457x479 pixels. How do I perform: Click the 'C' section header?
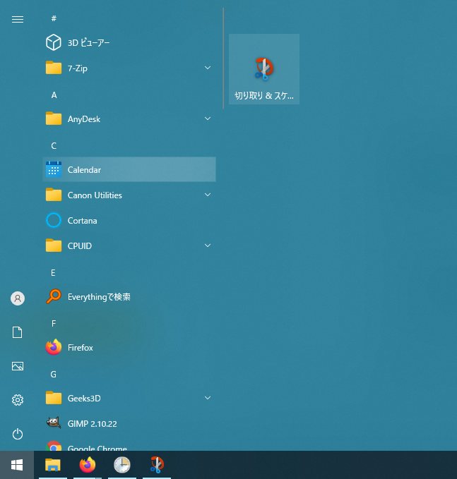coord(54,146)
